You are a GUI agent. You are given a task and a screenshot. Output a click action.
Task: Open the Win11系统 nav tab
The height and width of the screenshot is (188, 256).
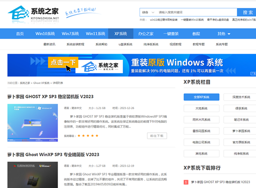tap(96, 34)
